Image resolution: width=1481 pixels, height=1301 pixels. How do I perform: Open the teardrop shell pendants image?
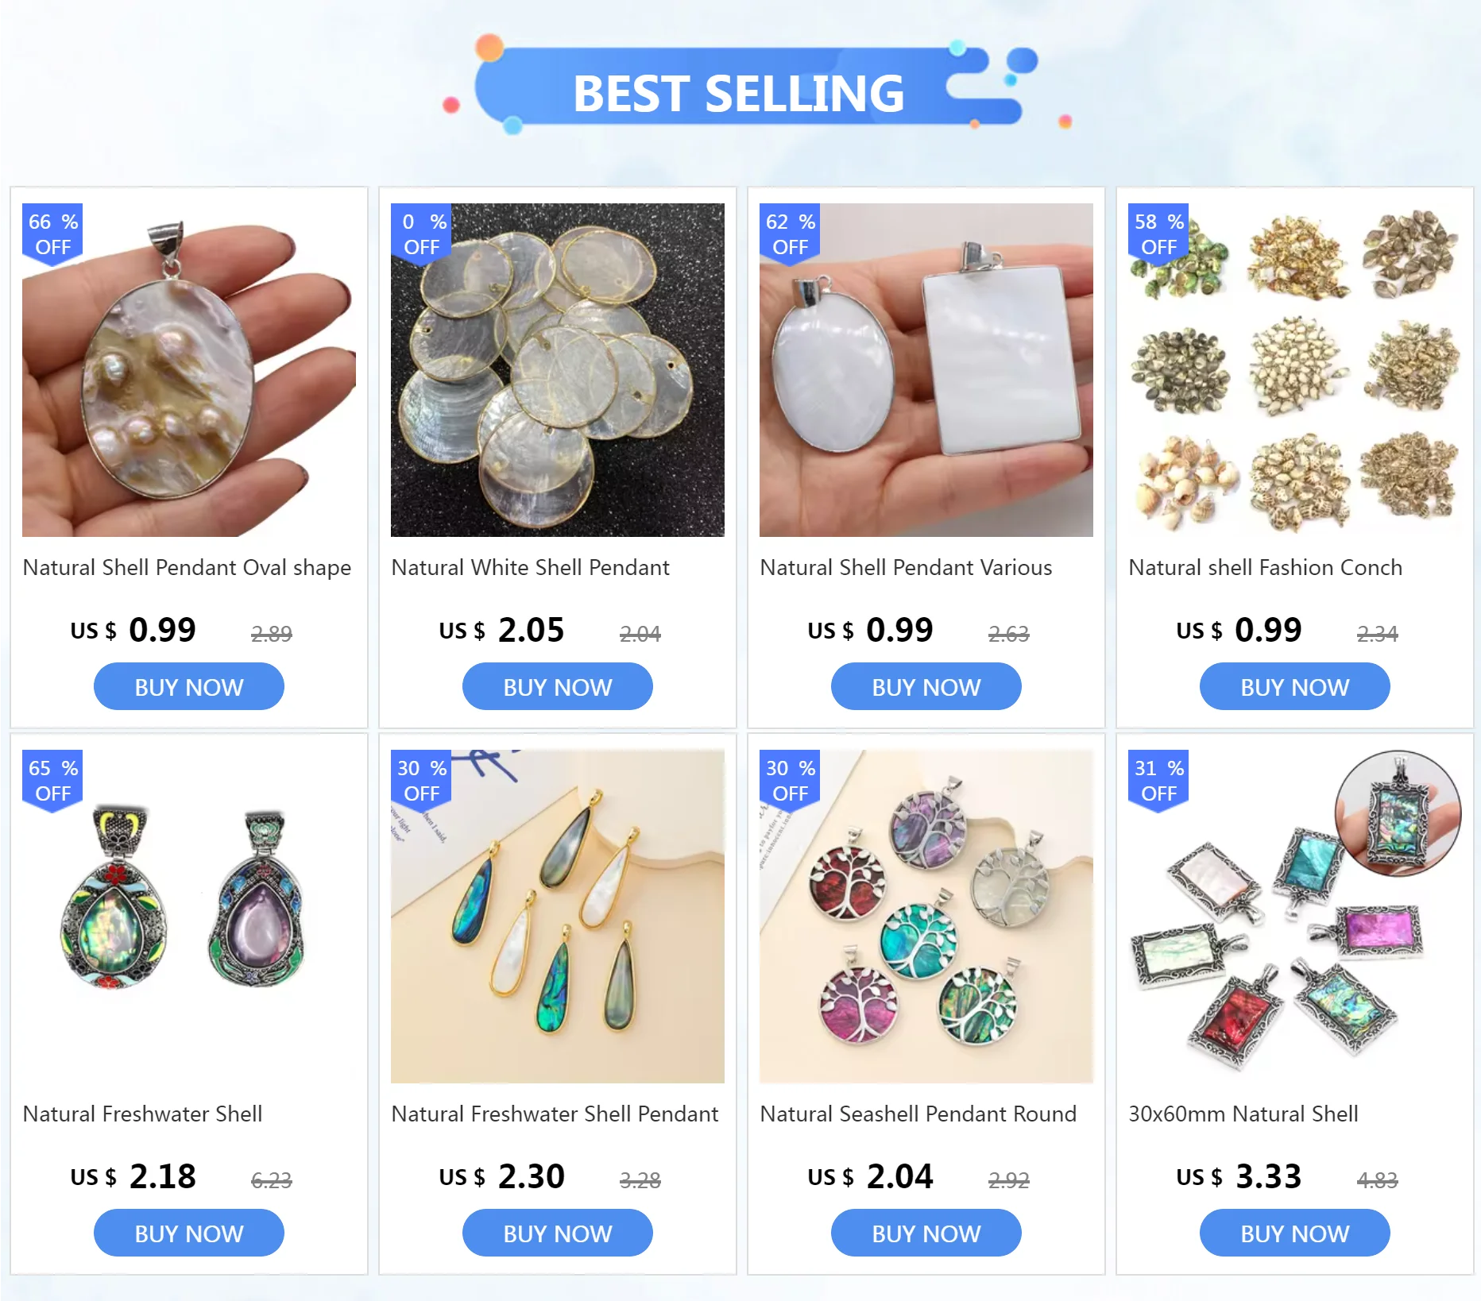click(x=558, y=917)
